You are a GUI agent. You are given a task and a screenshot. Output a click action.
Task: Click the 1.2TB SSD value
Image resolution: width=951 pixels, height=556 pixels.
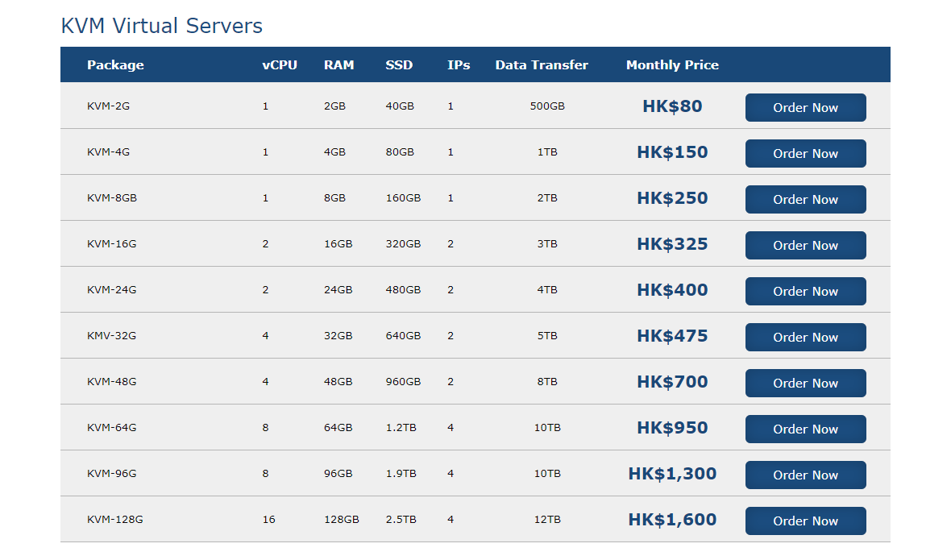click(x=401, y=427)
